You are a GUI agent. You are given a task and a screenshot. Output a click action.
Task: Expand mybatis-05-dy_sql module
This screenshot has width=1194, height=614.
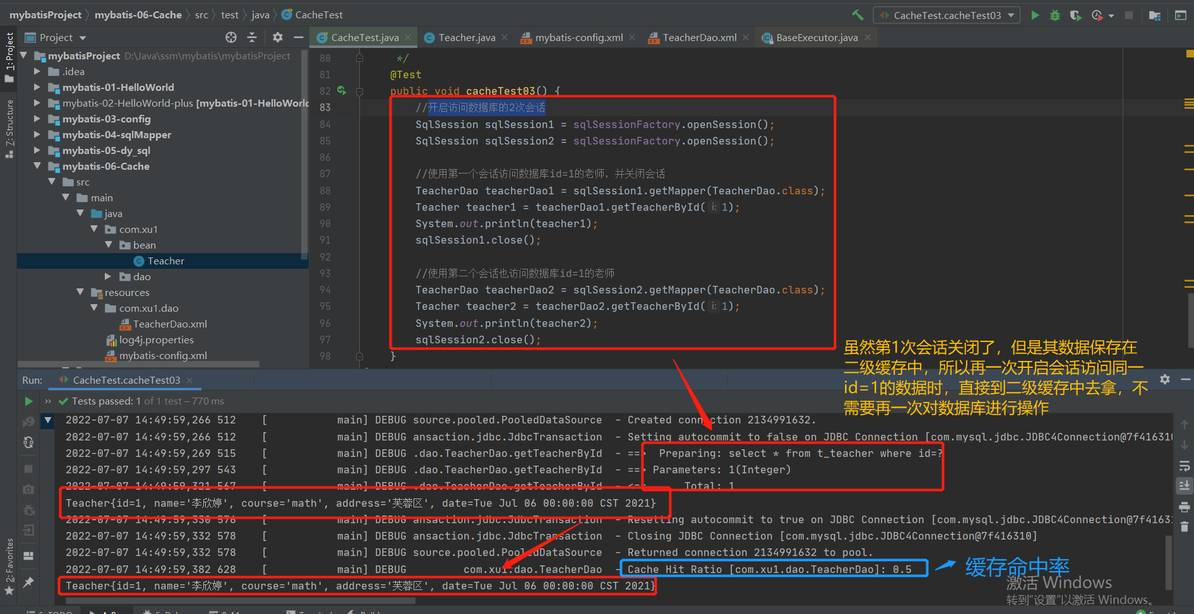click(x=37, y=150)
